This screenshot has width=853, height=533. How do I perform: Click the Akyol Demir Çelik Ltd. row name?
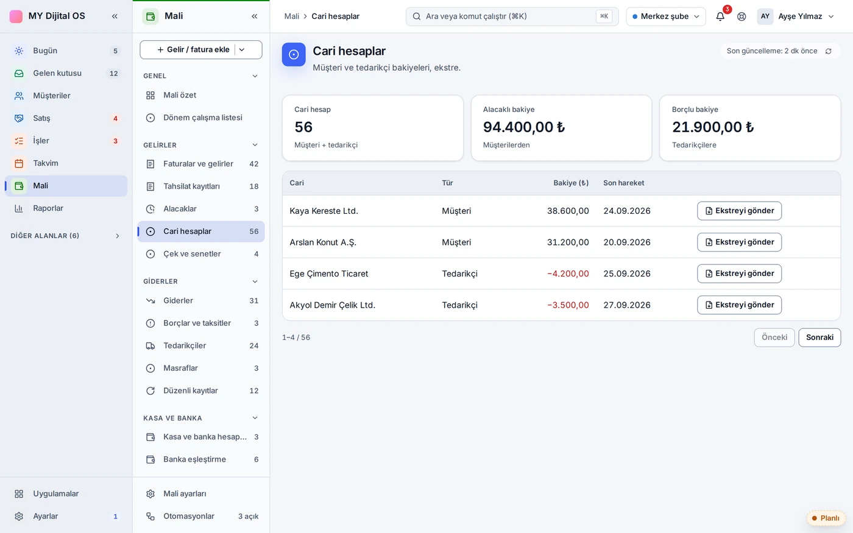[x=332, y=305]
